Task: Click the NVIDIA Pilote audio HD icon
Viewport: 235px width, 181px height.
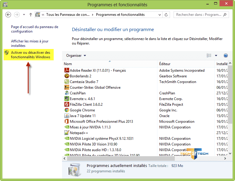Action: (x=67, y=150)
